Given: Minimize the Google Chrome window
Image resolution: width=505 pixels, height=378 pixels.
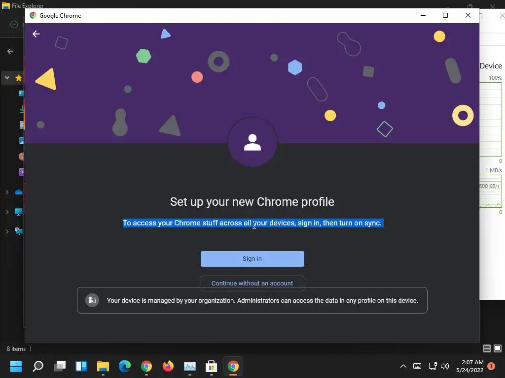Looking at the screenshot, I should click(x=423, y=15).
